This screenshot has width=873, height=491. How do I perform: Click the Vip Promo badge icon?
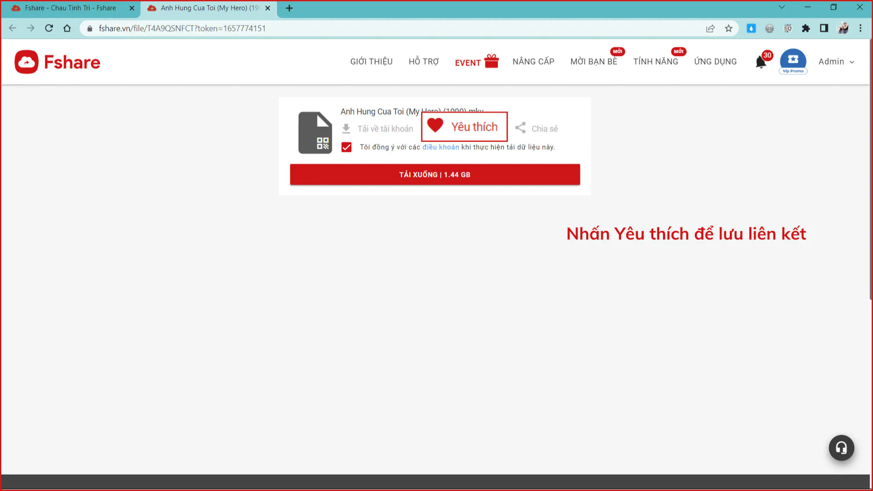click(x=793, y=62)
